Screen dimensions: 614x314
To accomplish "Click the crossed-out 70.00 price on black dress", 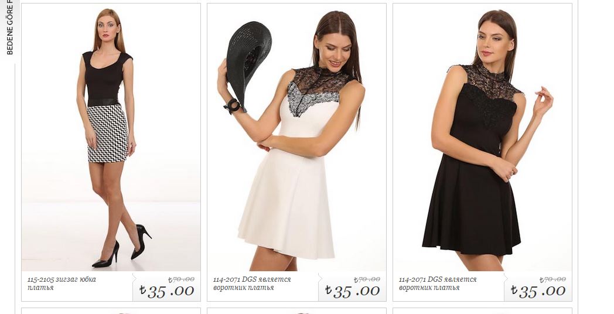I will coord(552,279).
